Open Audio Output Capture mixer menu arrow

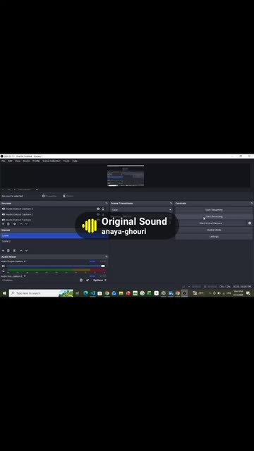click(25, 261)
